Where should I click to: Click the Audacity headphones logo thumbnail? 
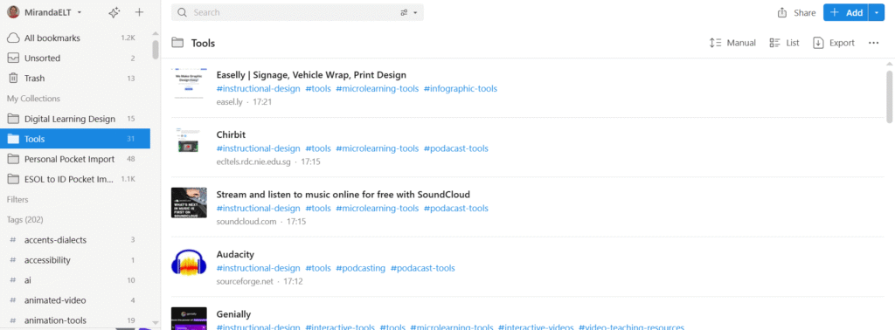(188, 263)
